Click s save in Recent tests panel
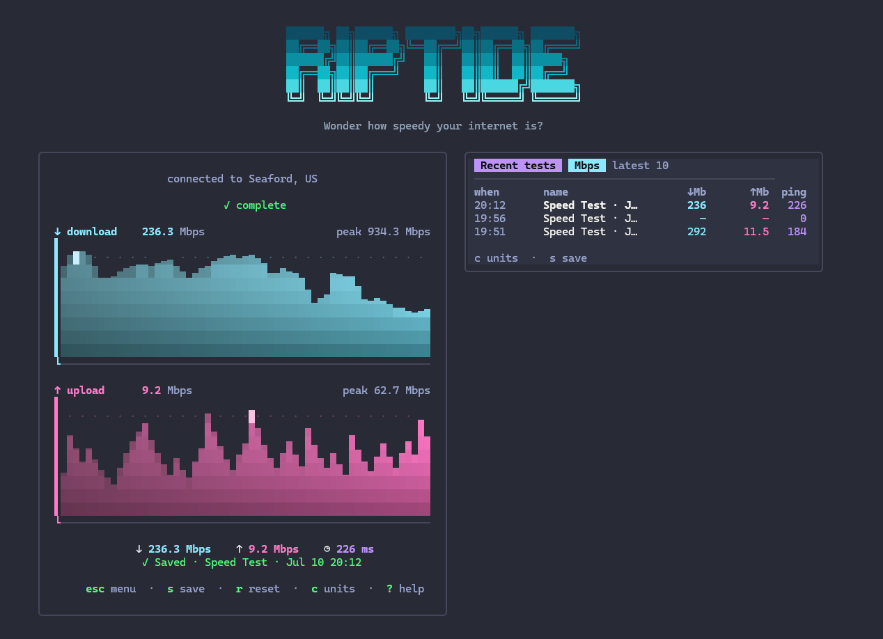Viewport: 883px width, 639px height. click(x=568, y=258)
